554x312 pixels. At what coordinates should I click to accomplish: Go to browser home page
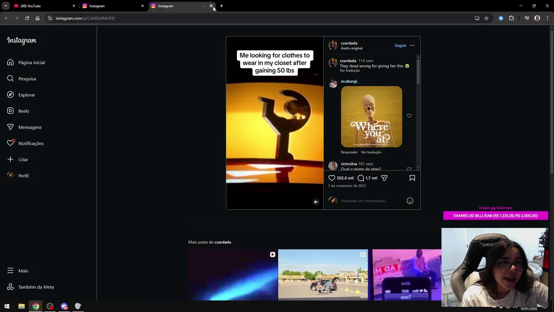click(37, 18)
